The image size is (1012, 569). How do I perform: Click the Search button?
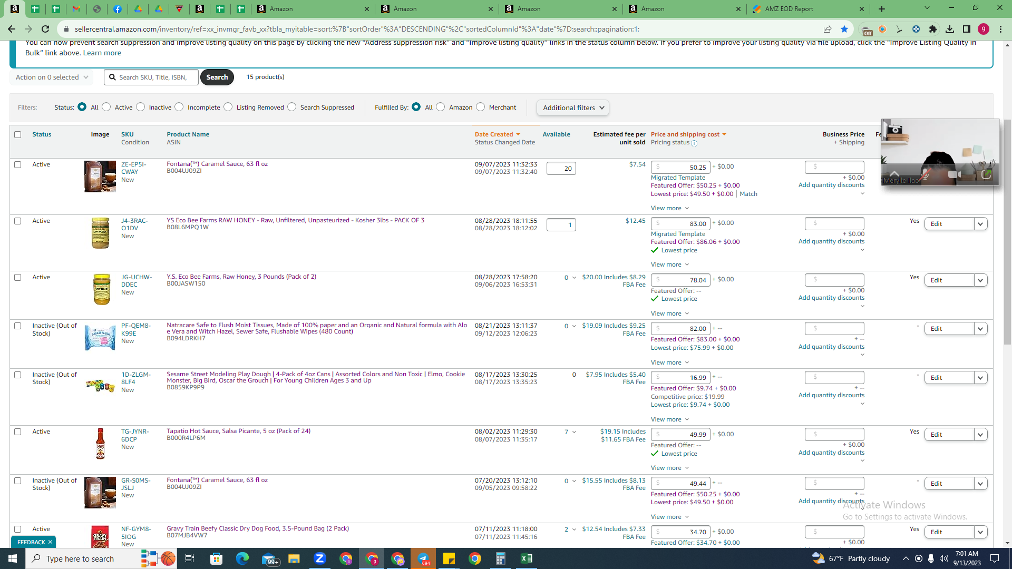217,77
